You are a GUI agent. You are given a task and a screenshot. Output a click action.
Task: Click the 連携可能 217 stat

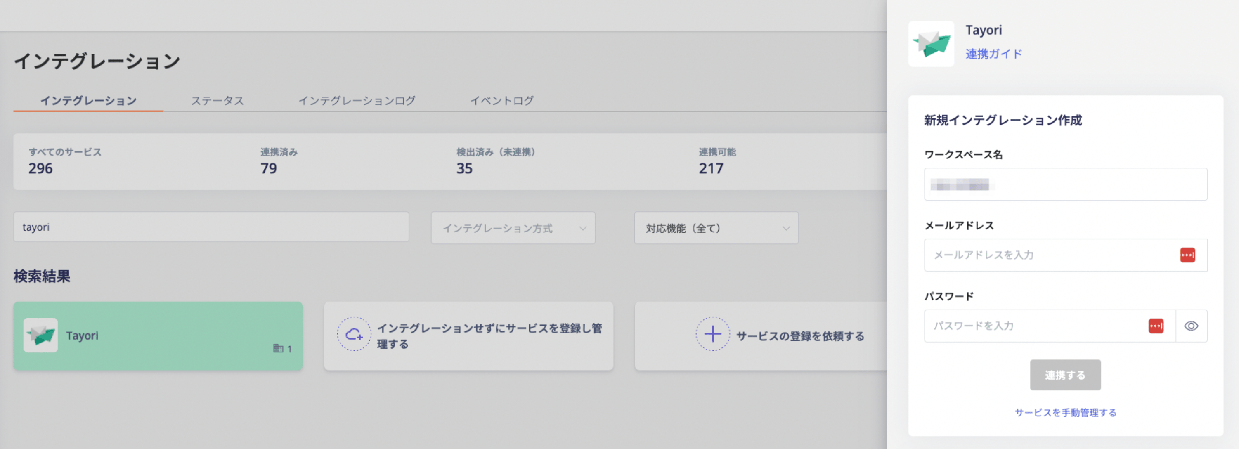717,161
